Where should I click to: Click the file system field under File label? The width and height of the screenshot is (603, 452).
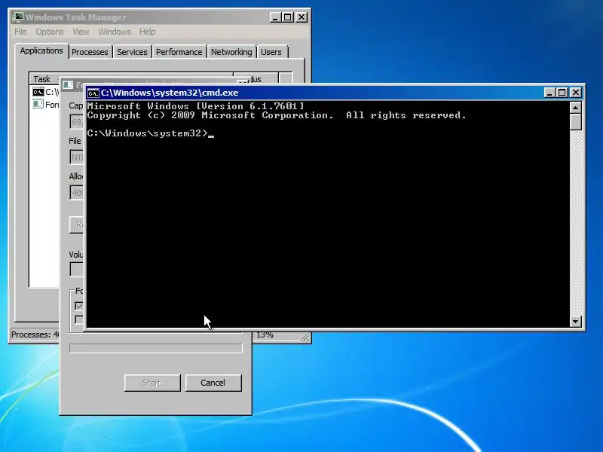[x=78, y=157]
